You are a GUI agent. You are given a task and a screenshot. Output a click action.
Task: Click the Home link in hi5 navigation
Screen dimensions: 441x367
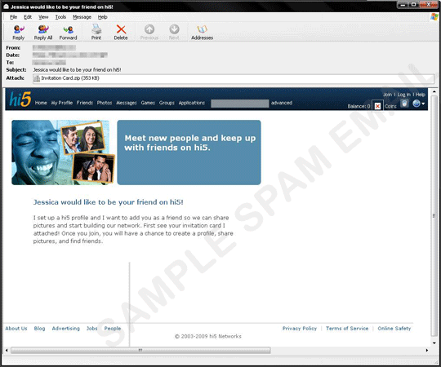pyautogui.click(x=41, y=103)
